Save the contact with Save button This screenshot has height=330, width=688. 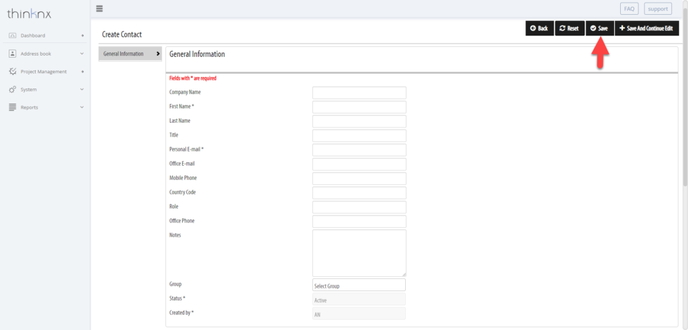(x=599, y=28)
